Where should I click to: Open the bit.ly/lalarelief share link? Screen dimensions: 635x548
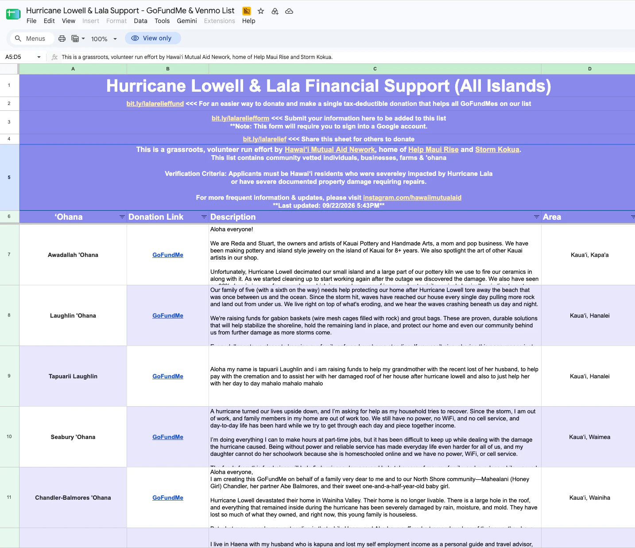click(x=265, y=139)
